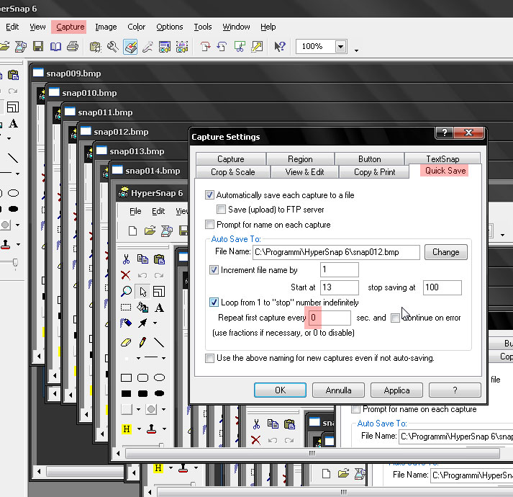The width and height of the screenshot is (513, 497).
Task: Click the Applica button
Action: point(396,390)
